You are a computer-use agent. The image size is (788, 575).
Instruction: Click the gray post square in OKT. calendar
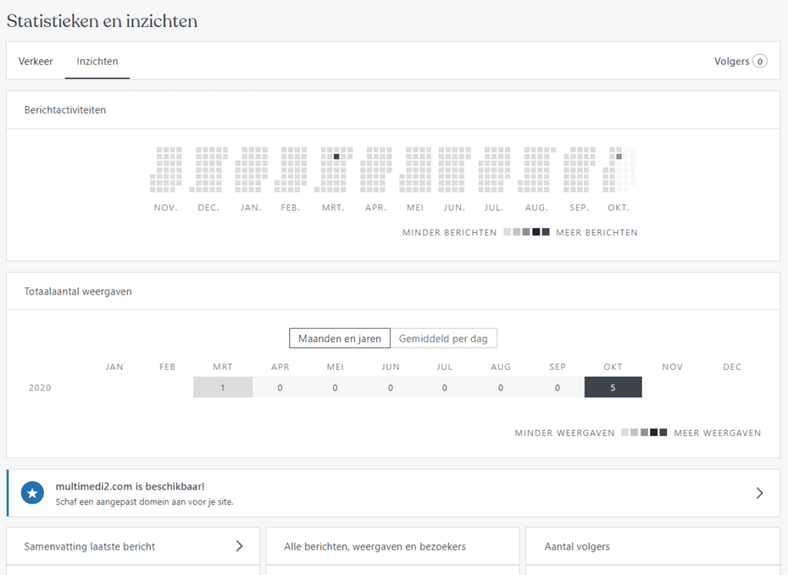[x=619, y=157]
